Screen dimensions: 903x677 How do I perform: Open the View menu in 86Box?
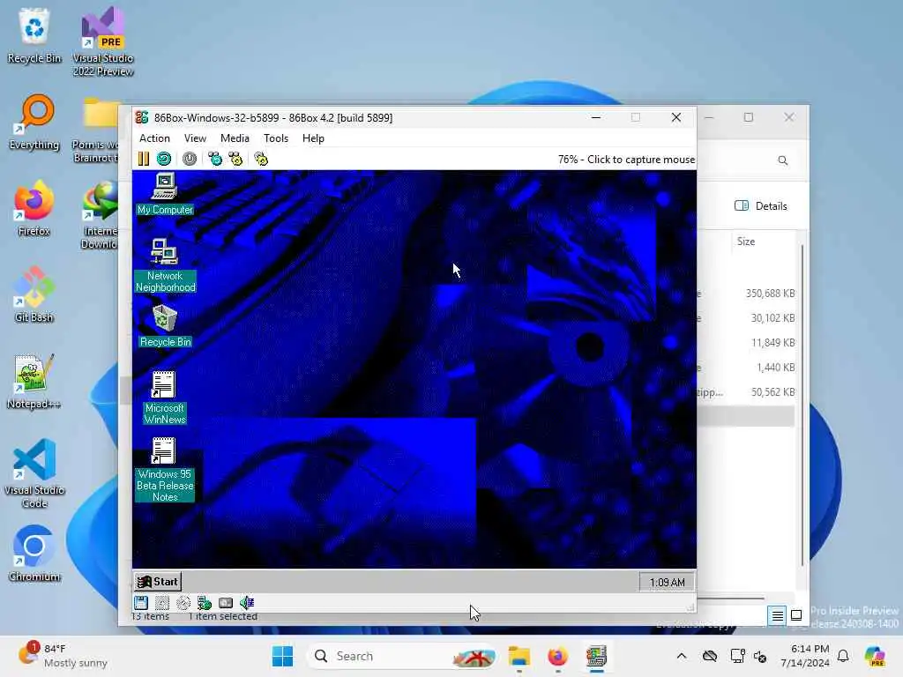[195, 138]
